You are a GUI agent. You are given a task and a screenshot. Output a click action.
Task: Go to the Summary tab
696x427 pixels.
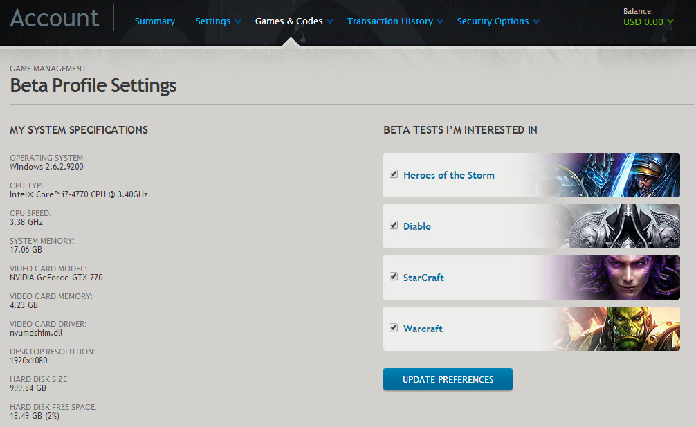coord(155,21)
